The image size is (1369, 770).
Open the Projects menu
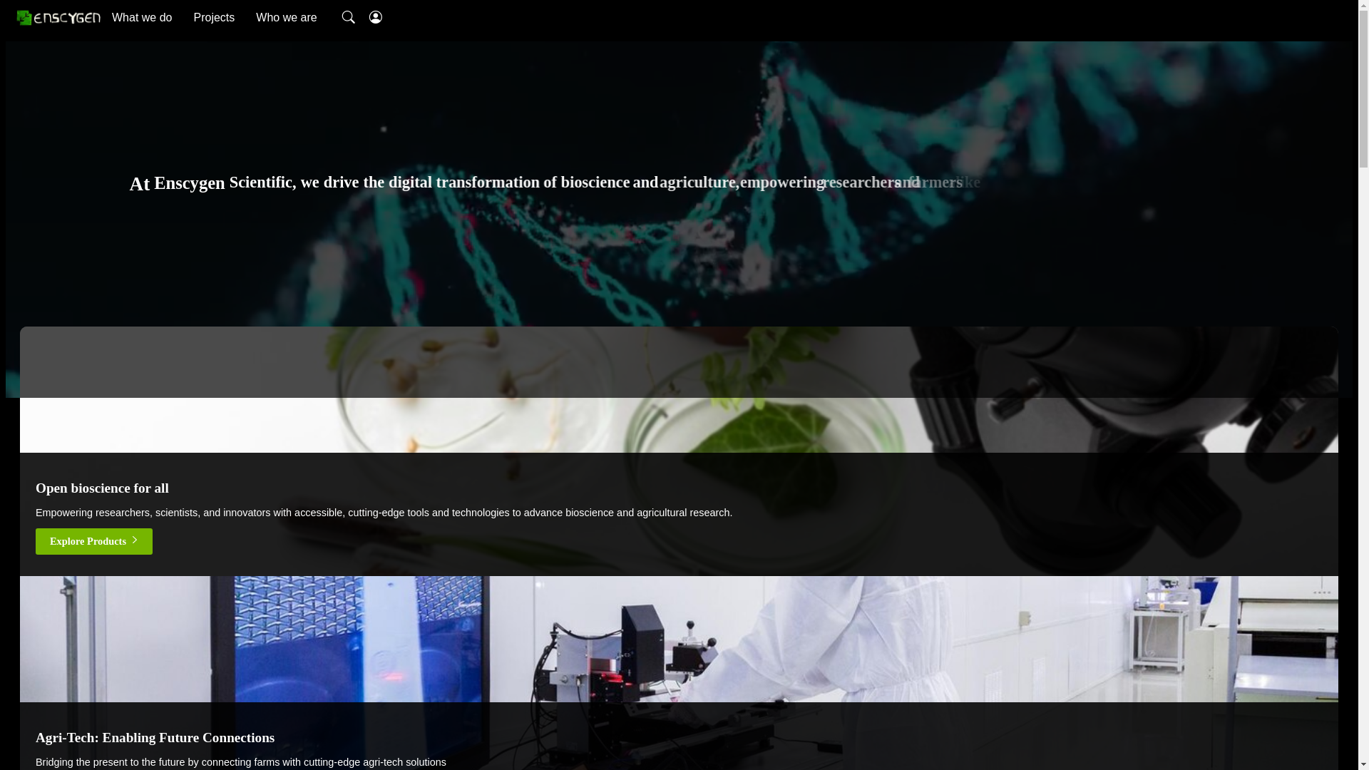pos(214,18)
